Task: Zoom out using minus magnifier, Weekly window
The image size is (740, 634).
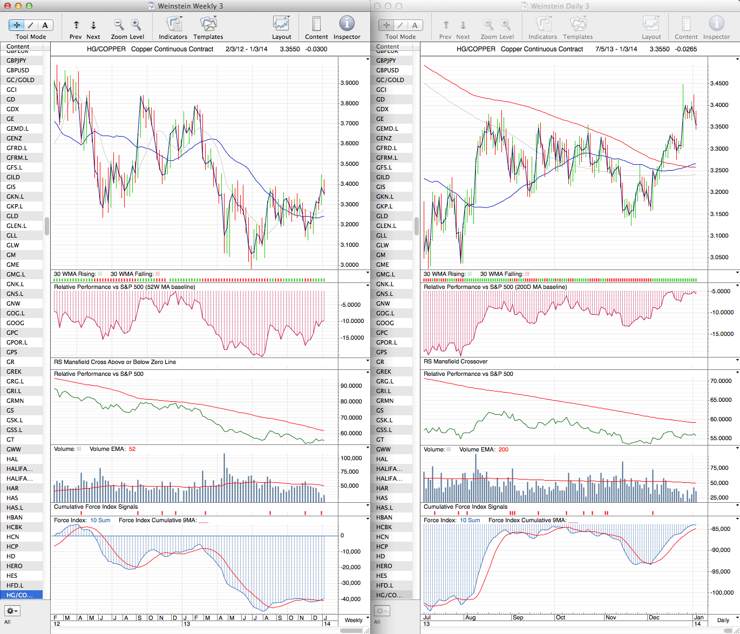Action: click(x=119, y=25)
